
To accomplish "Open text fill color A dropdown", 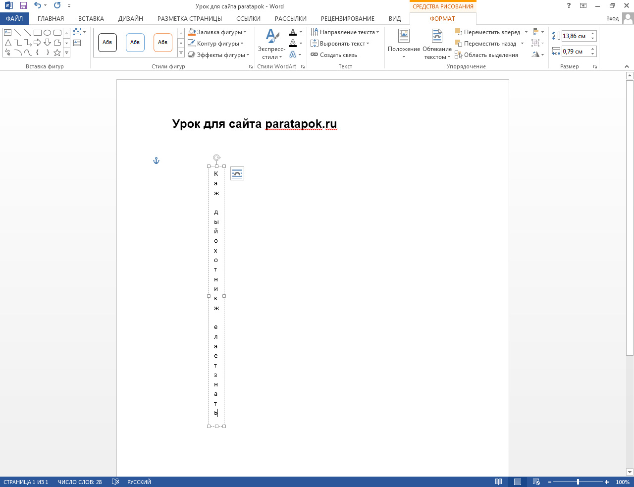I will (x=301, y=32).
